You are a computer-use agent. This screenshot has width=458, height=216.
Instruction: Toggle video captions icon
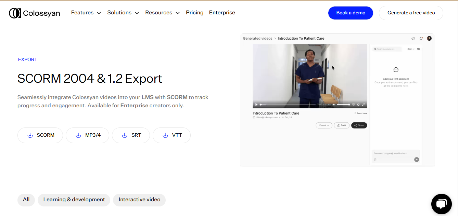click(353, 105)
